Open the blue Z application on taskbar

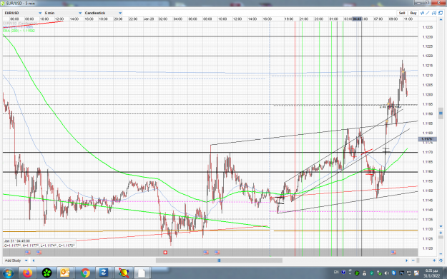click(x=104, y=273)
